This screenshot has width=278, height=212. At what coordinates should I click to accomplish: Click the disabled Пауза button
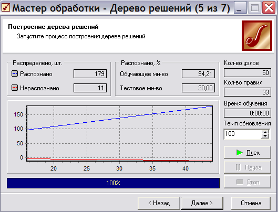[248, 167]
